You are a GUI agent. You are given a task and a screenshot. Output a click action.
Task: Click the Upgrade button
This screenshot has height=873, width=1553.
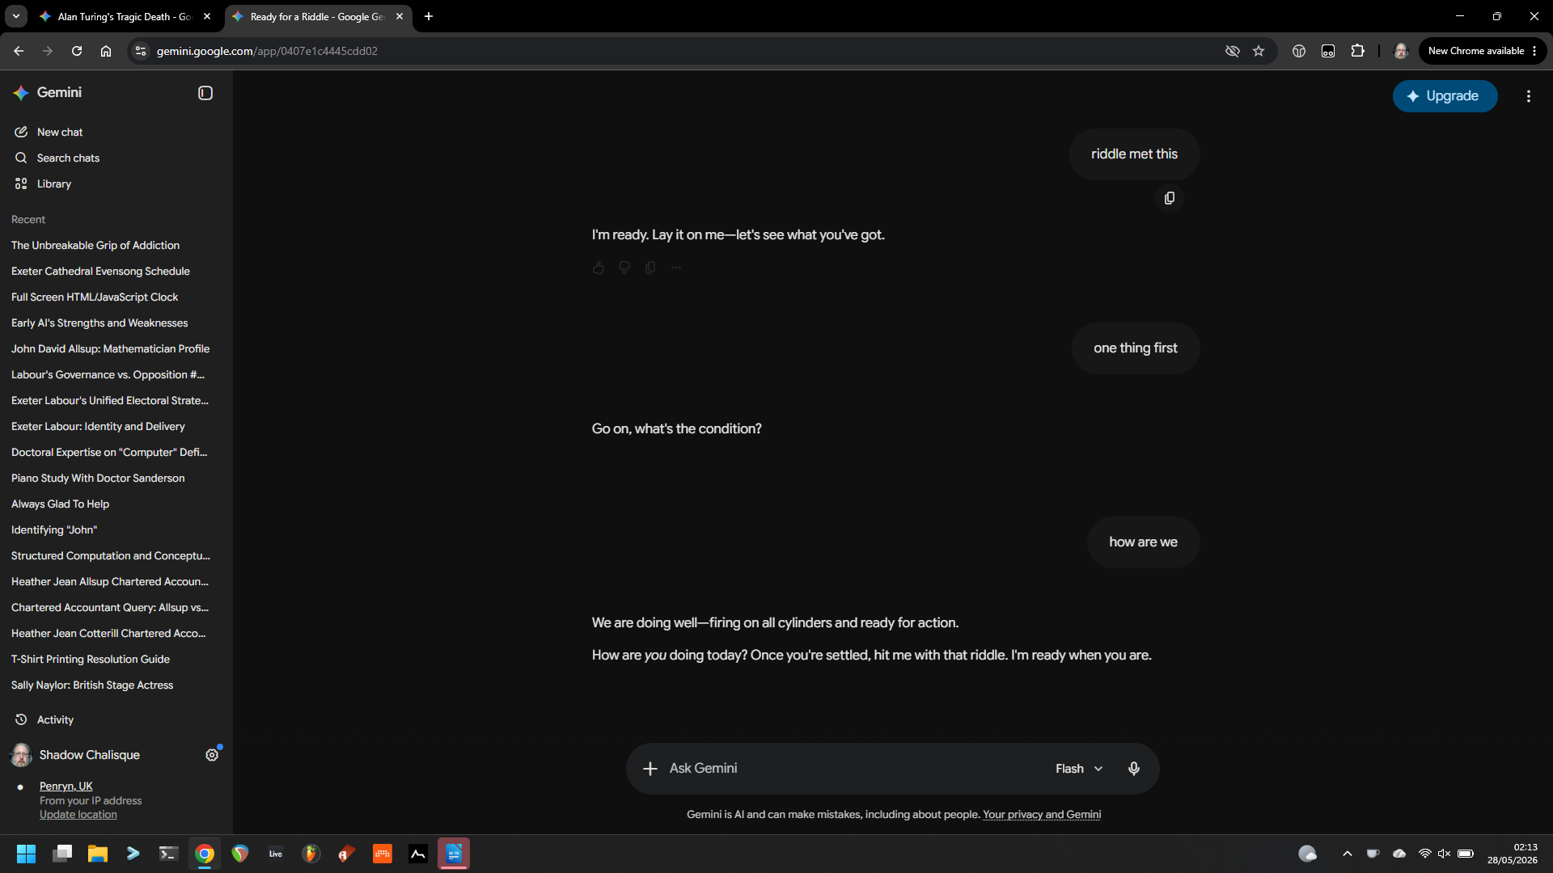[1445, 96]
